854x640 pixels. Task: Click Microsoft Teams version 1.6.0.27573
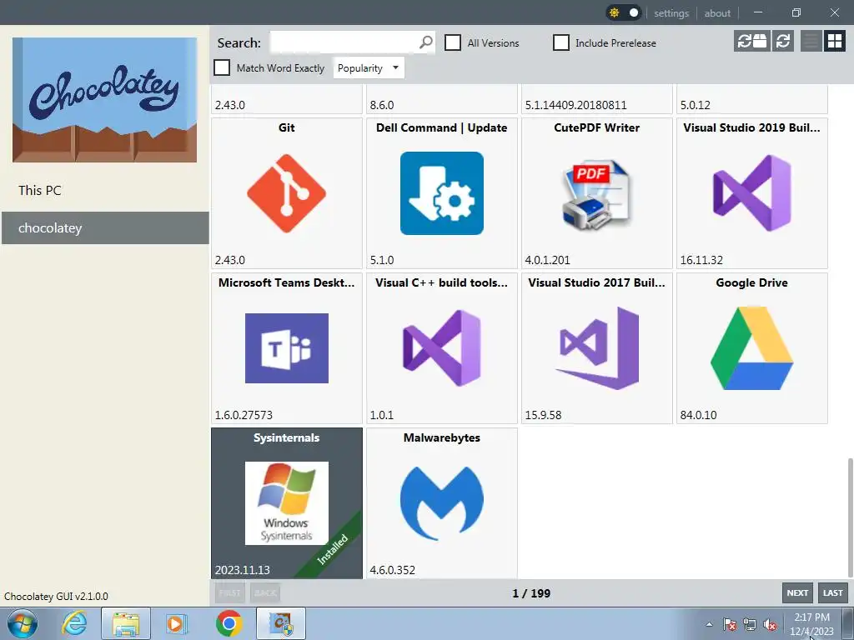point(244,415)
